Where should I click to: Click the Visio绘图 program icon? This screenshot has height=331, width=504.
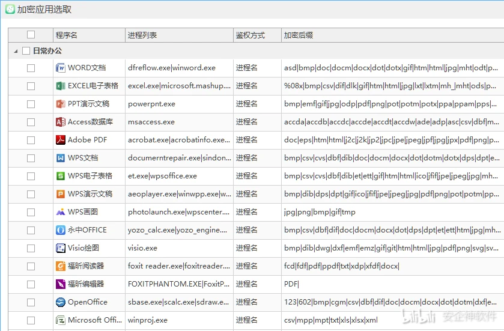pos(61,247)
